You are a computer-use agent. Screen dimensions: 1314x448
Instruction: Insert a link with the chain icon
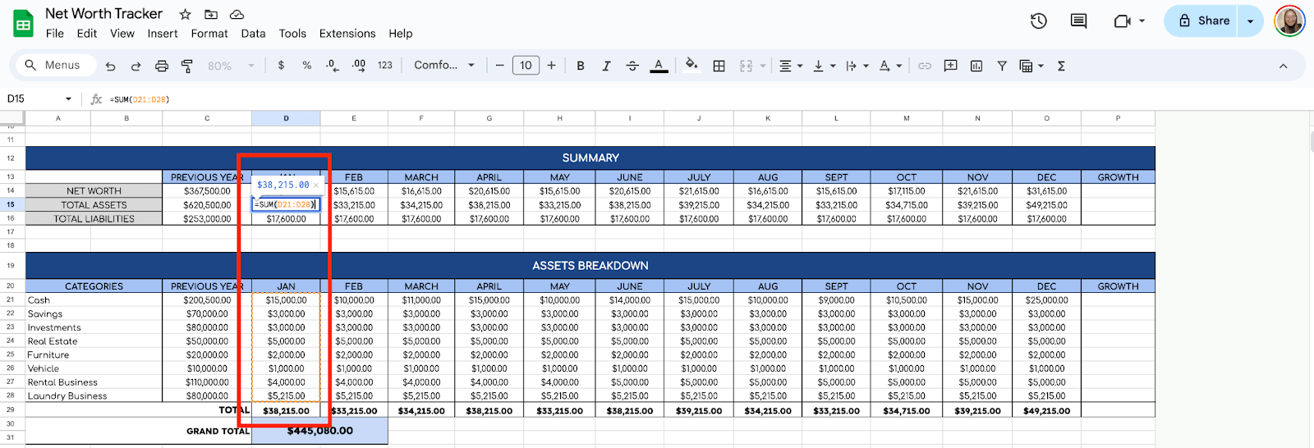coord(925,66)
